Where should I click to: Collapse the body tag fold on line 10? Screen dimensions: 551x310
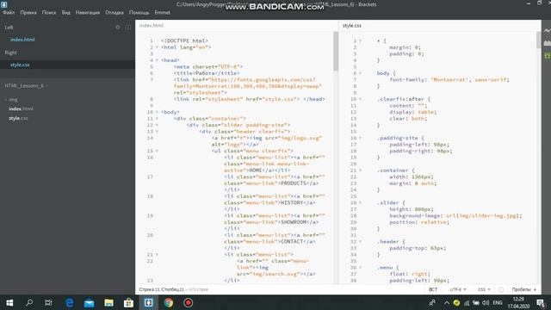tap(157, 112)
